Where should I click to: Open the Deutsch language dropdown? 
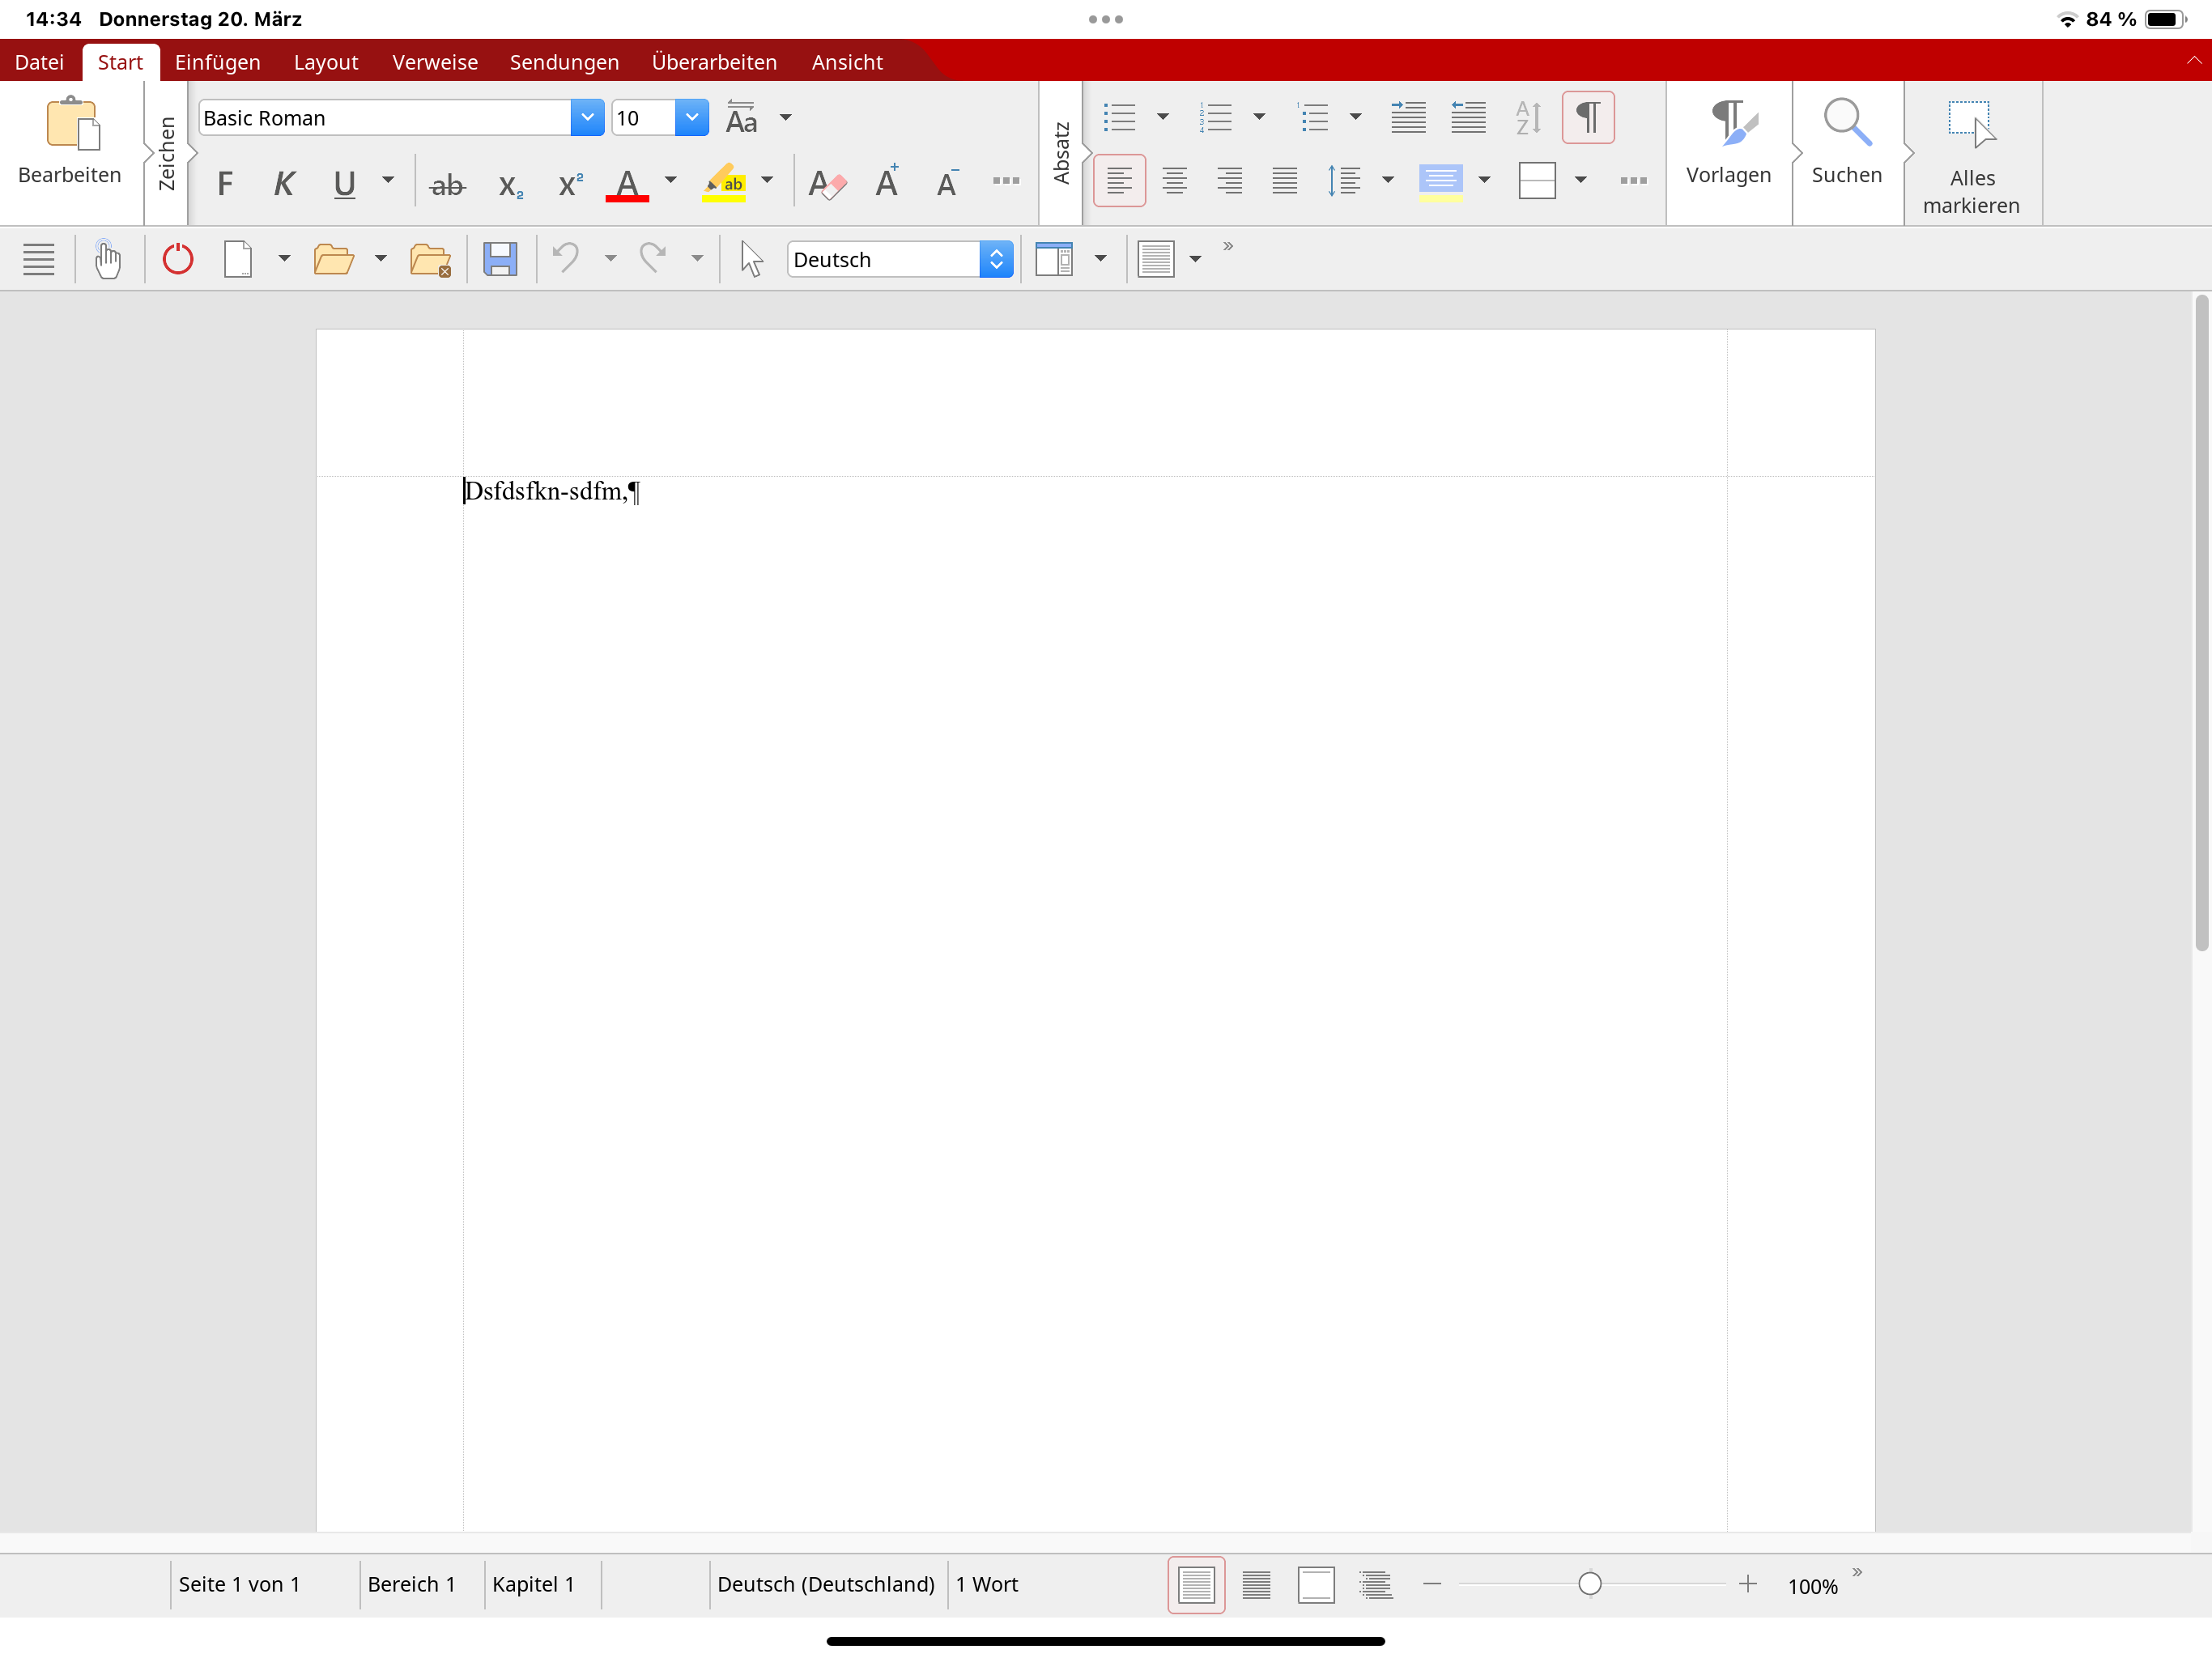coord(900,259)
